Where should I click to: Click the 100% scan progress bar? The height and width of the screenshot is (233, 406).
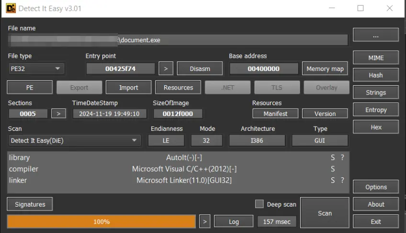click(x=101, y=221)
